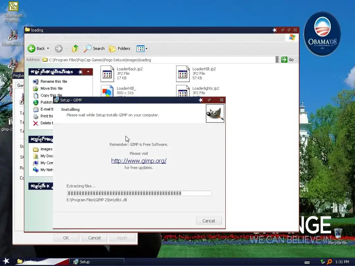355x266 pixels.
Task: Select the LoaderBack.jp2 file
Action: click(122, 73)
